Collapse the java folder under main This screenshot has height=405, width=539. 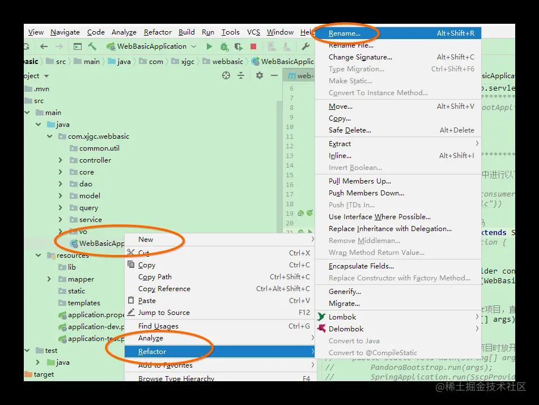pyautogui.click(x=38, y=125)
